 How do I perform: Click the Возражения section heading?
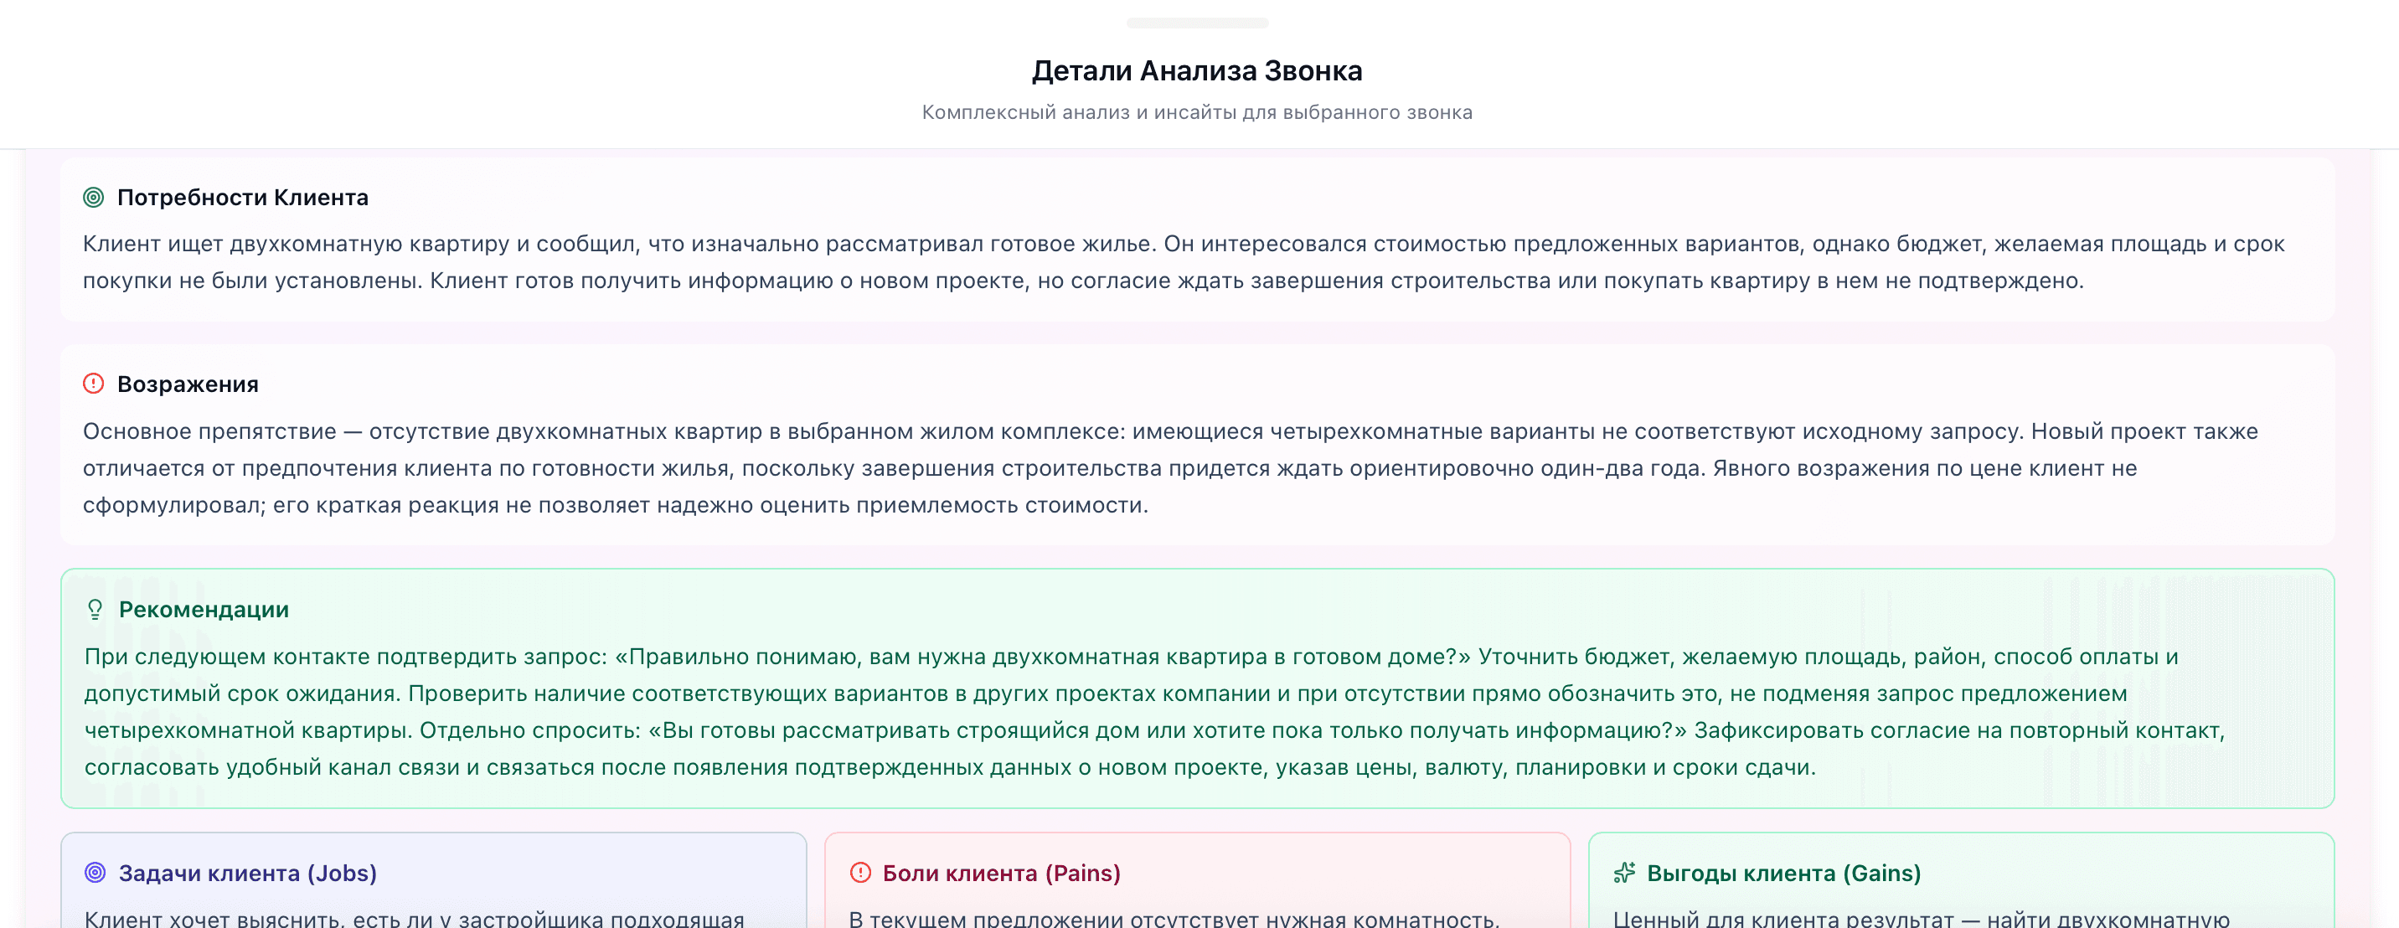tap(188, 384)
